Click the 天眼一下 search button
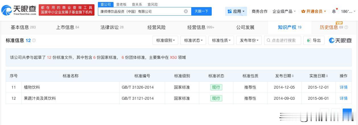The image size is (358, 125). click(201, 11)
